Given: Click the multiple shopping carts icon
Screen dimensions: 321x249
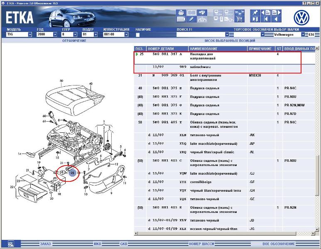Looking at the screenshot, I should pyautogui.click(x=239, y=12).
